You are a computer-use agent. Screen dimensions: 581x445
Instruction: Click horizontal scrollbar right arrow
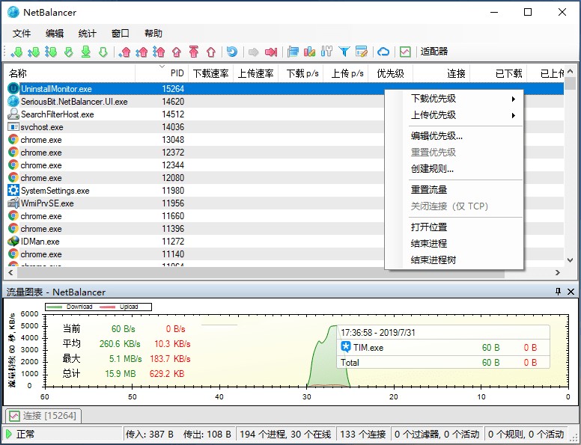(x=558, y=272)
